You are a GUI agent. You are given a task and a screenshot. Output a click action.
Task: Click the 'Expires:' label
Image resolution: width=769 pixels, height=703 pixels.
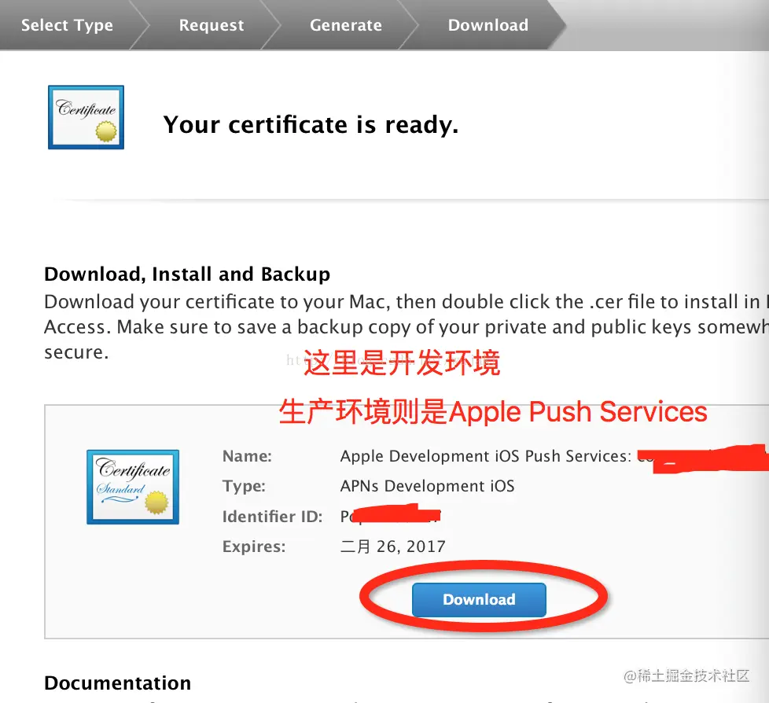tap(254, 547)
